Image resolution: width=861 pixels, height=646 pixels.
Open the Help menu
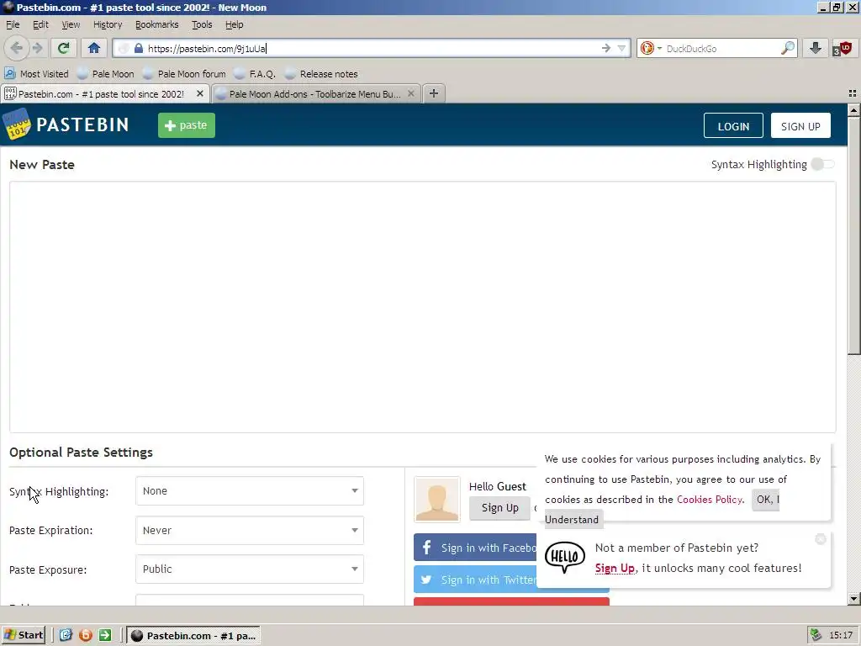[x=234, y=24]
